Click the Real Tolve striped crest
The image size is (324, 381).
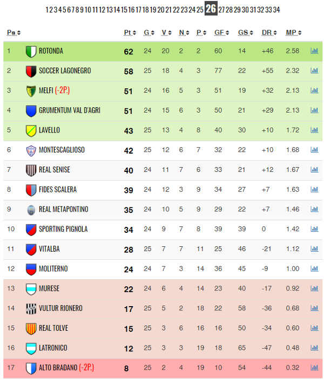(31, 329)
